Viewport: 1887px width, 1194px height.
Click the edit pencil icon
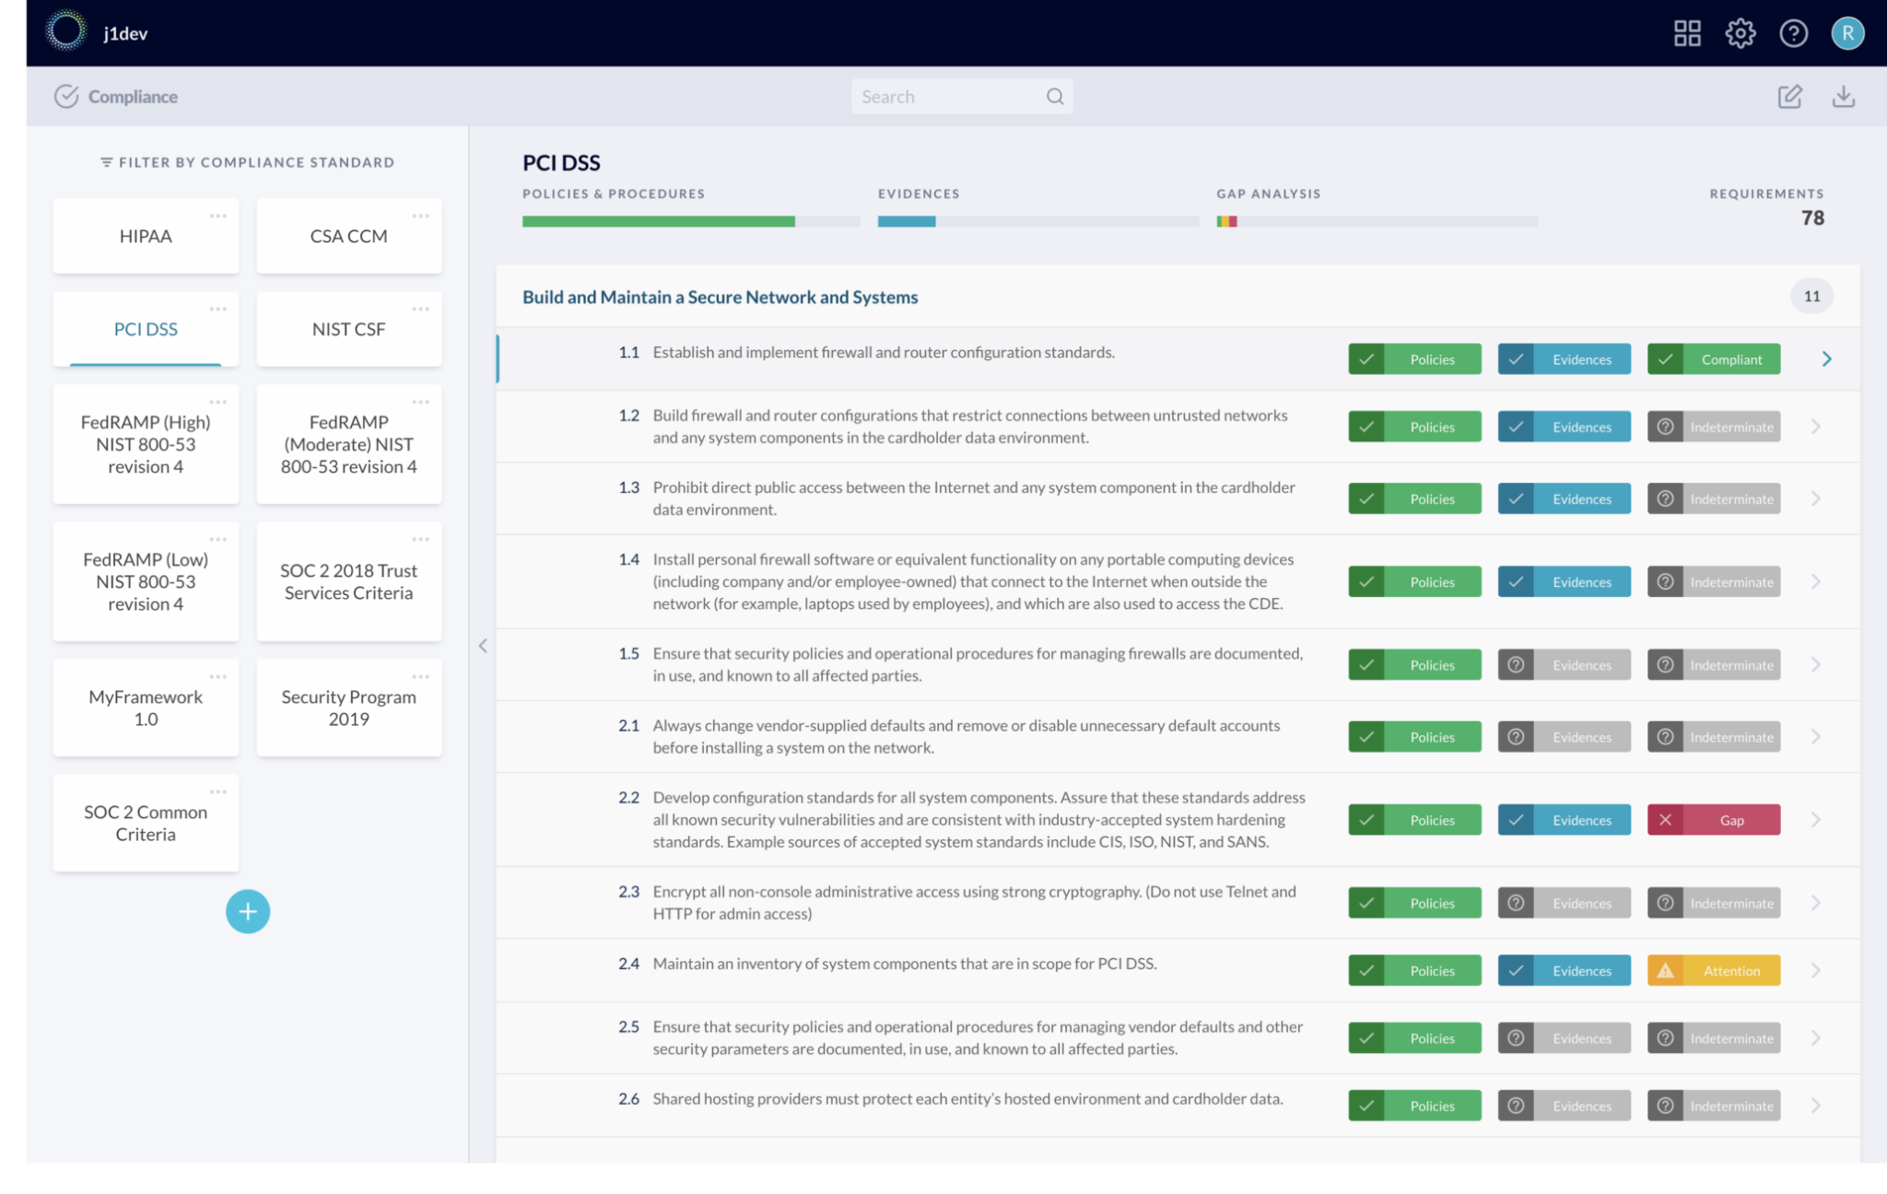click(x=1789, y=97)
